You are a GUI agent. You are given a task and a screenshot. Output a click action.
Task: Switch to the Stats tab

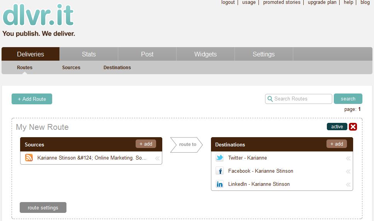pos(89,54)
